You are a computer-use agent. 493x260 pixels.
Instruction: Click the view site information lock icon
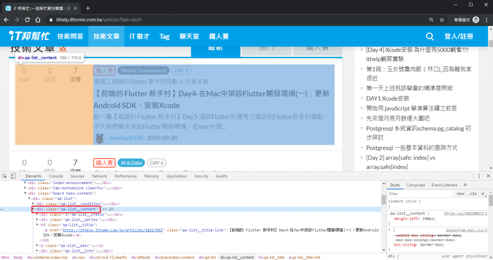click(51, 20)
